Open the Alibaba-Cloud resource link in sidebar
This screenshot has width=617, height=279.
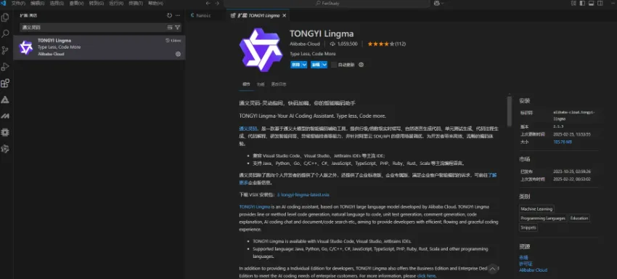533,270
